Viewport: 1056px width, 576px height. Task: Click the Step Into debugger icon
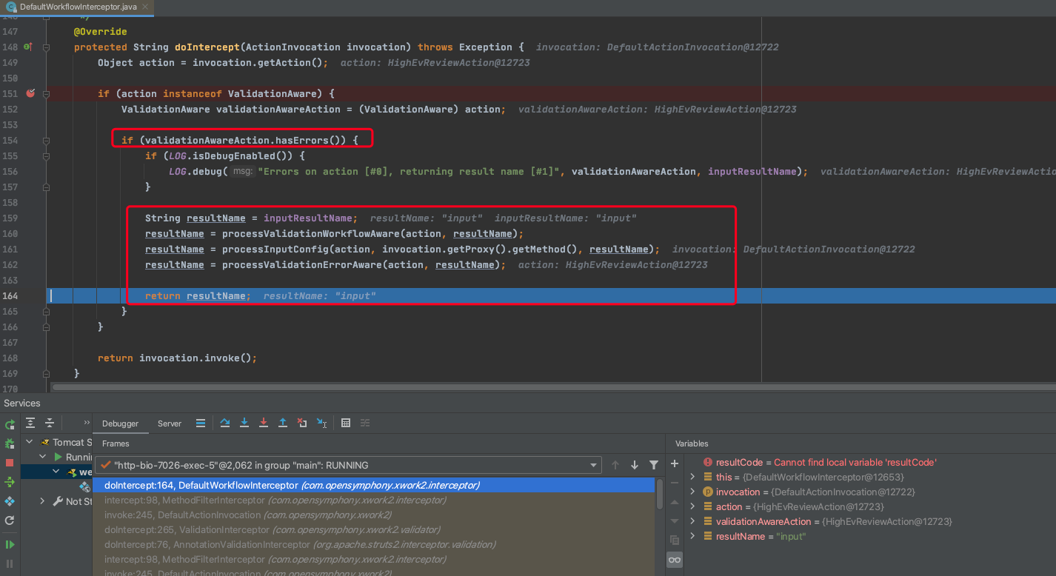pos(244,423)
